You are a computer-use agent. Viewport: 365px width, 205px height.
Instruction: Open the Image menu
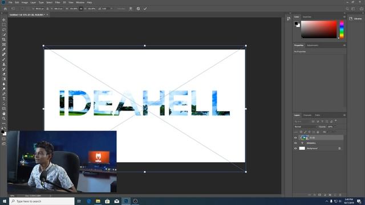[x=25, y=2]
